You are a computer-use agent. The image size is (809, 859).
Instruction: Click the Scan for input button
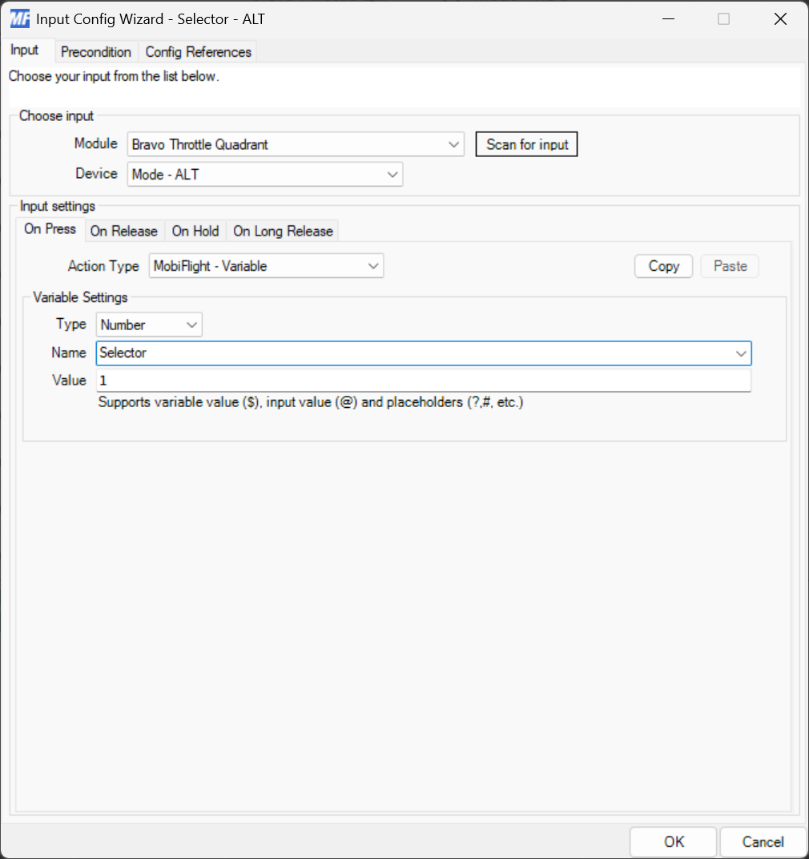pyautogui.click(x=526, y=144)
